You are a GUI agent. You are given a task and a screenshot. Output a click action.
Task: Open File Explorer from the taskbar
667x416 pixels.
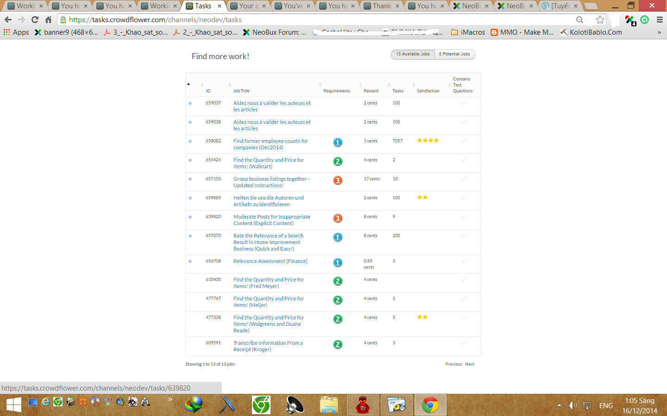[x=329, y=405]
